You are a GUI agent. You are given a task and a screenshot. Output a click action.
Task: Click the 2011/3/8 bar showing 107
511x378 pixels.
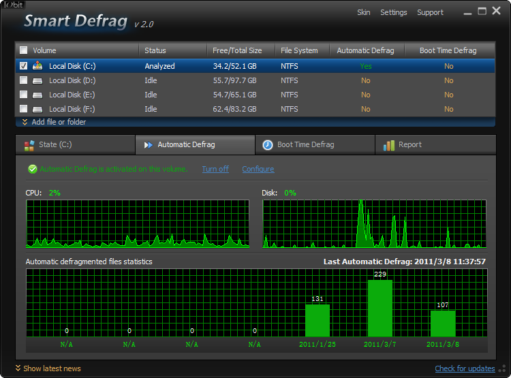tap(443, 324)
